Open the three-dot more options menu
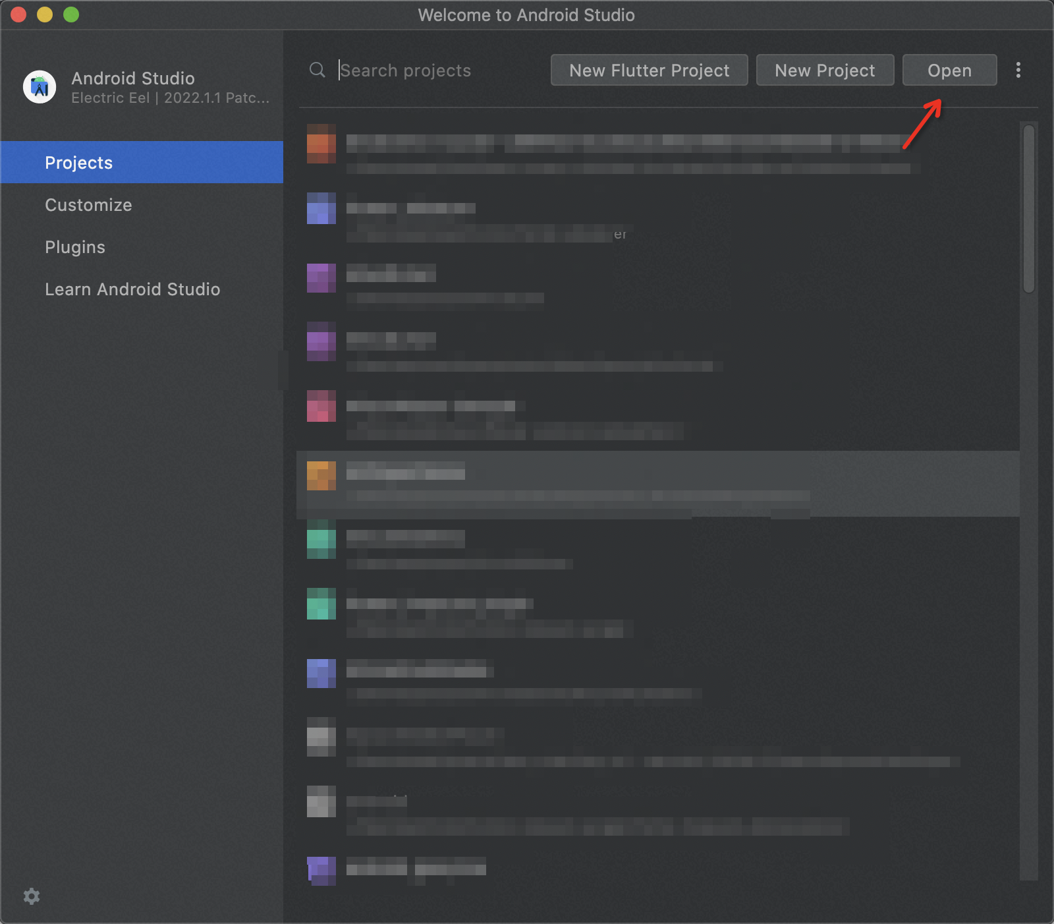 [x=1018, y=71]
